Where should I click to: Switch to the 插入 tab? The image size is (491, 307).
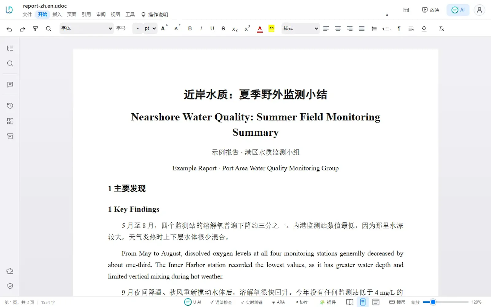pyautogui.click(x=57, y=14)
